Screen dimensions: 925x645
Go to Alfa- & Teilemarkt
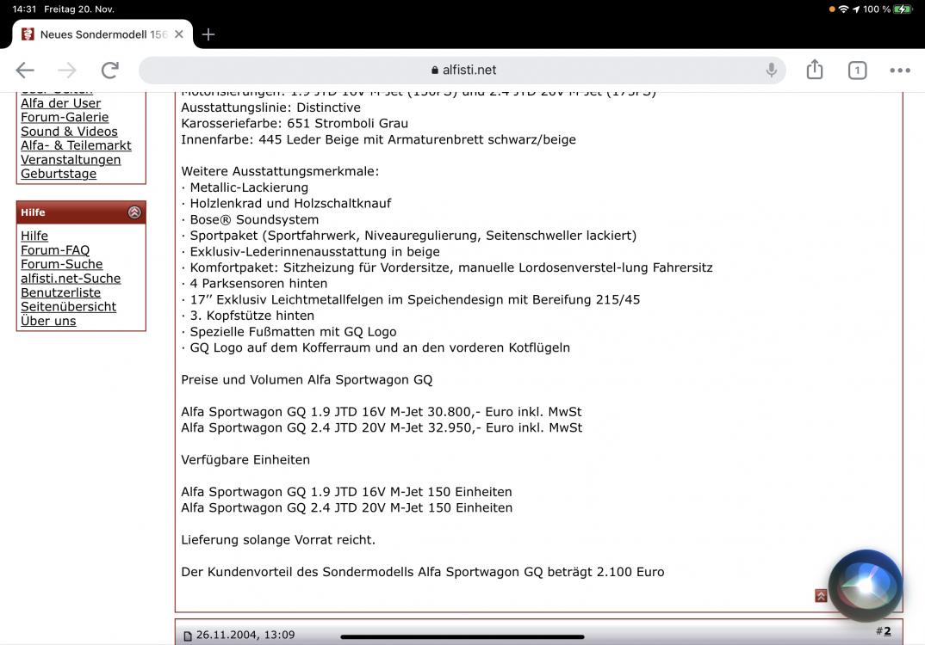[76, 145]
